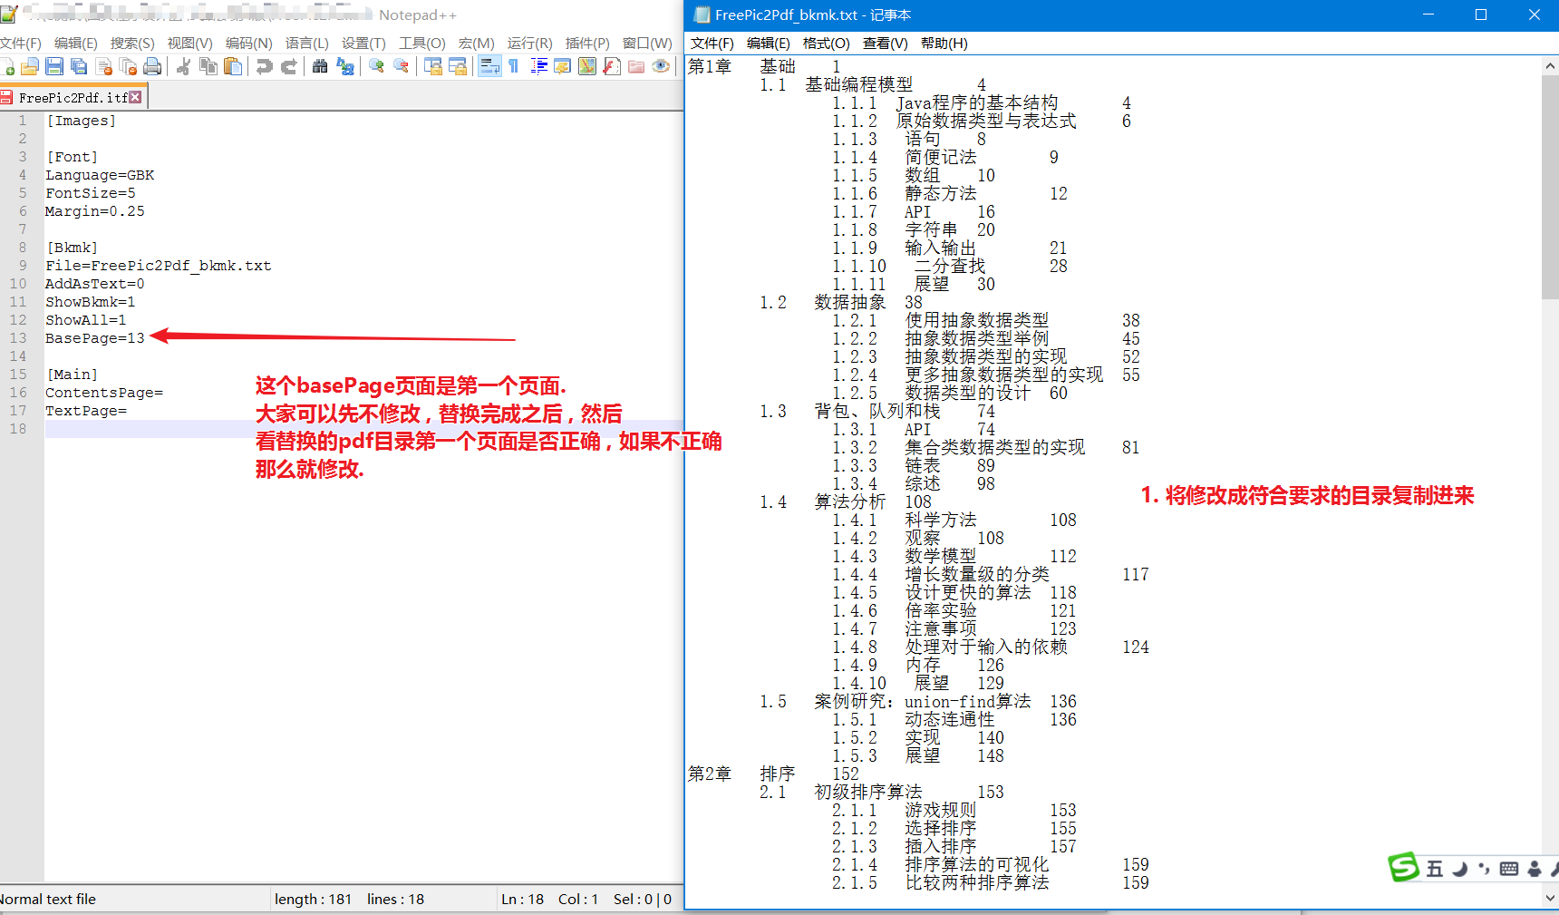The height and width of the screenshot is (915, 1559).
Task: Click the File=FreePic2Pdf_bkmk.txt line
Action: click(x=159, y=266)
